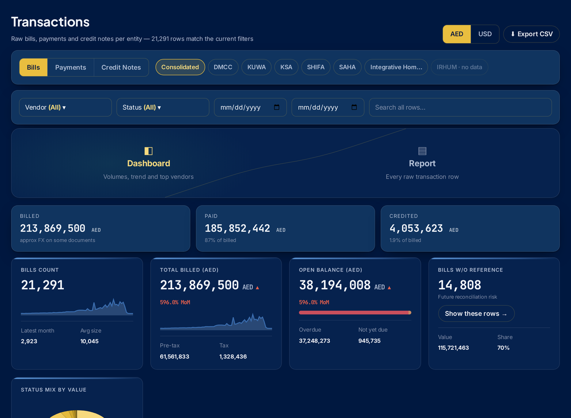Click the Share figure 70%
This screenshot has width=571, height=418.
(504, 348)
